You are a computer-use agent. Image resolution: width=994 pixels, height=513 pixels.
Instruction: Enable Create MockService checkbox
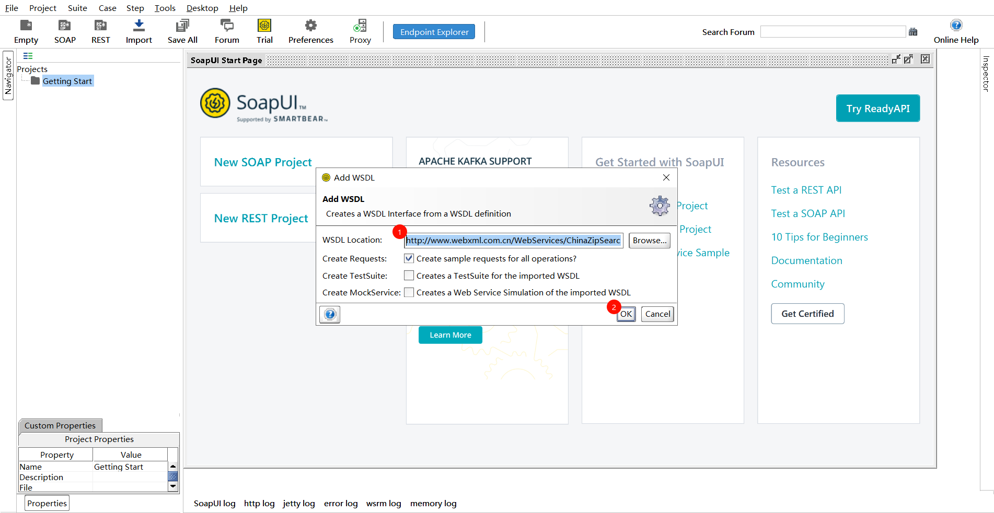pos(409,292)
